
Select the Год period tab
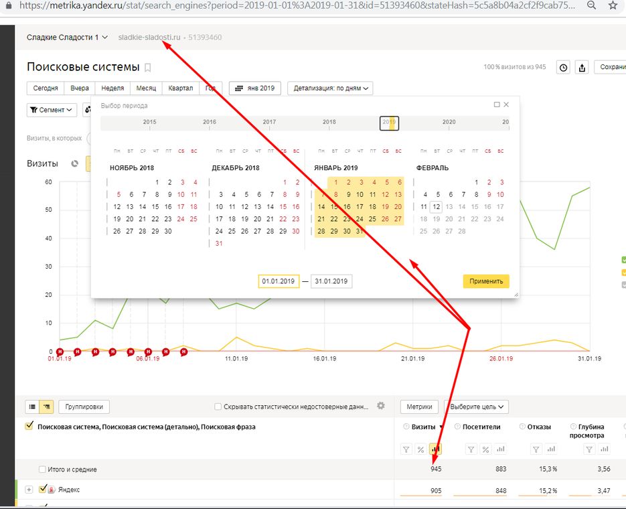pyautogui.click(x=210, y=88)
